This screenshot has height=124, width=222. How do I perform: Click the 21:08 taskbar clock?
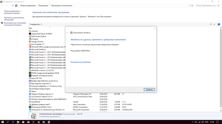(212, 122)
